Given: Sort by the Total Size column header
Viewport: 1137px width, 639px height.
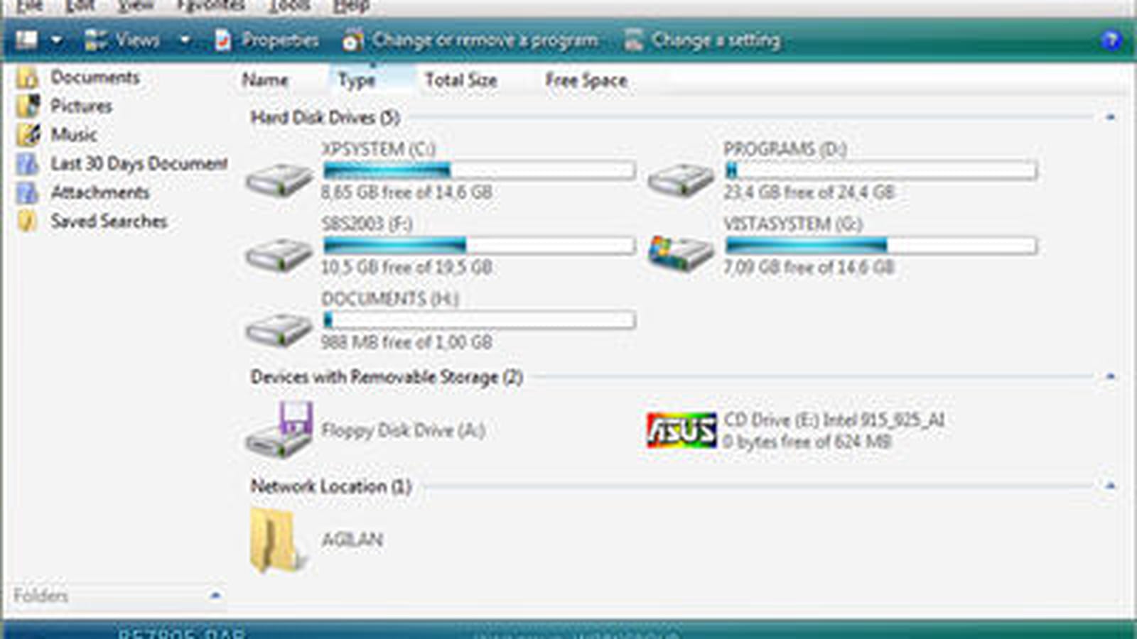Looking at the screenshot, I should pyautogui.click(x=460, y=80).
